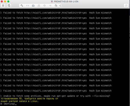Click the yellow 'Устанавливаем ПО' line
The width and height of the screenshot is (130, 106).
coord(30,99)
